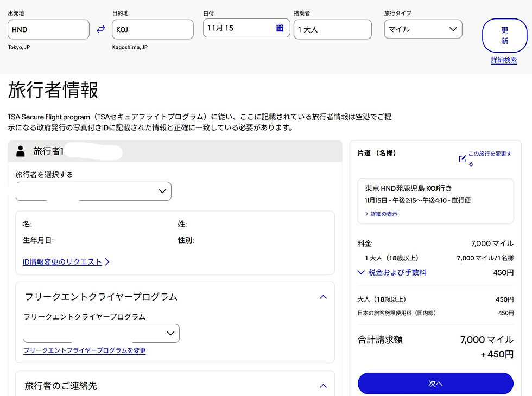Collapse the 旅行者のご連絡先 section
532x396 pixels.
tap(323, 386)
